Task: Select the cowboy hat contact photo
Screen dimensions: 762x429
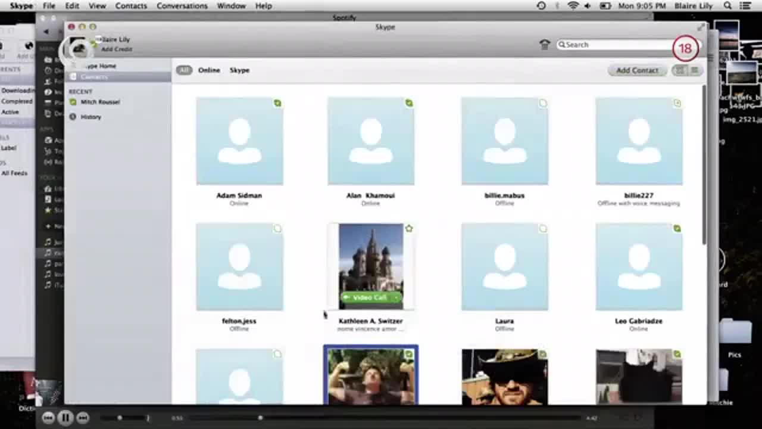Action: [x=505, y=377]
